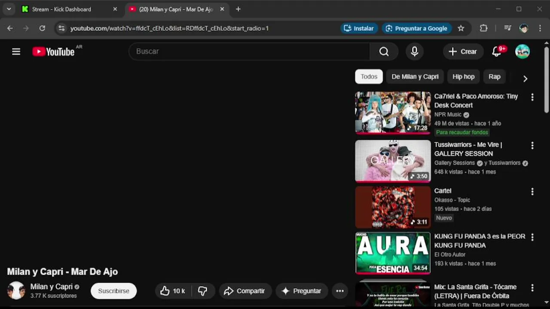
Task: Open a new browser tab
Action: [x=238, y=9]
